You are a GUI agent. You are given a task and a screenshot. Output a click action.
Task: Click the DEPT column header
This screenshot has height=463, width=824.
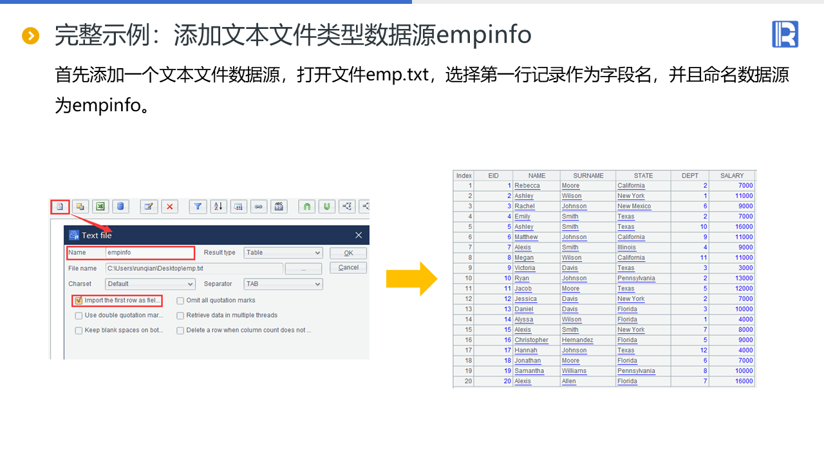[x=690, y=176]
